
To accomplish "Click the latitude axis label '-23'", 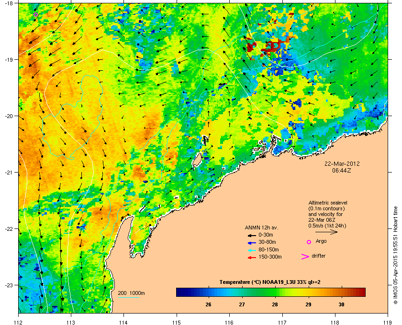I will tap(9, 285).
